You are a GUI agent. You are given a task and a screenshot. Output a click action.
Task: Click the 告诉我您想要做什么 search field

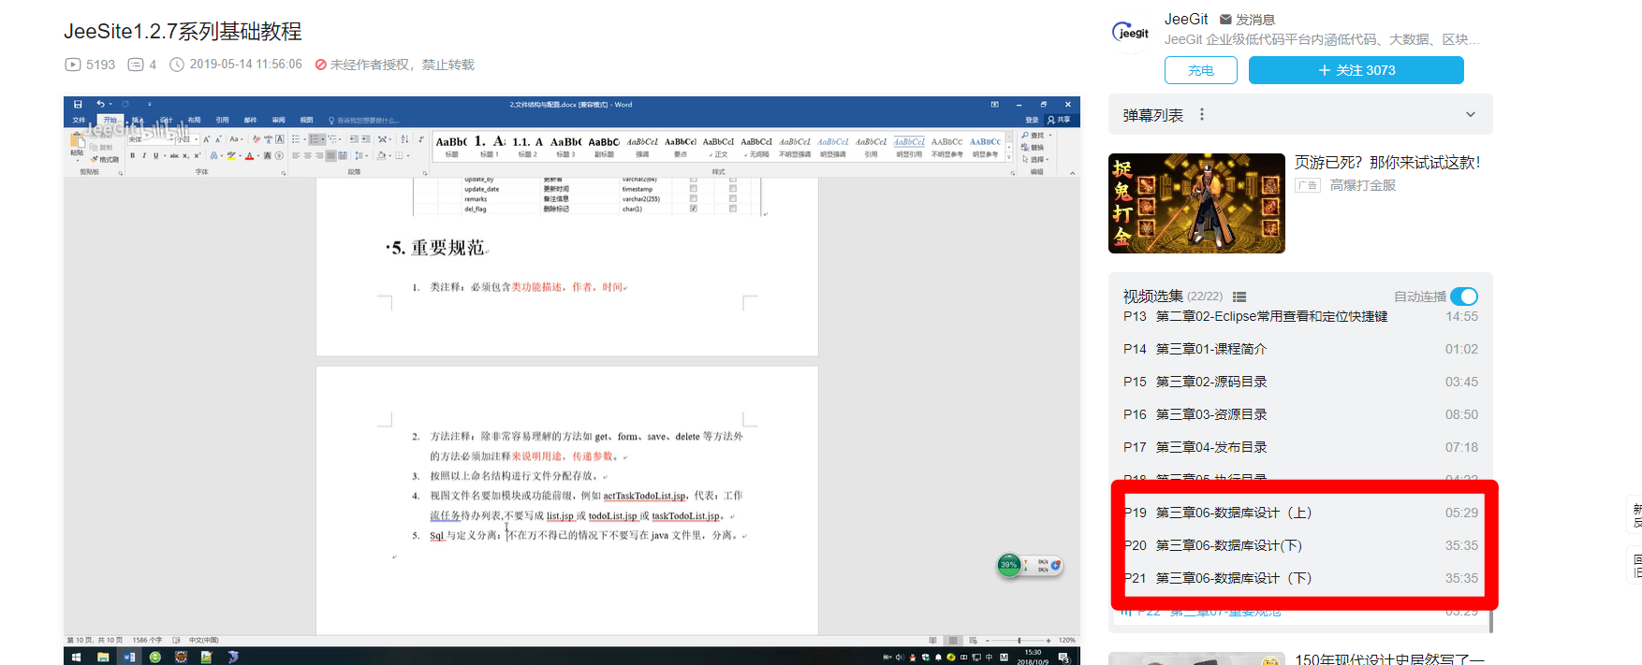pyautogui.click(x=364, y=120)
